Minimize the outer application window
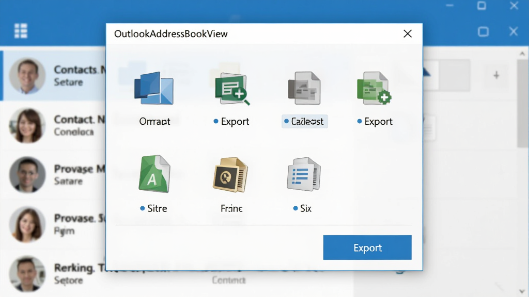This screenshot has width=529, height=297. click(x=449, y=5)
